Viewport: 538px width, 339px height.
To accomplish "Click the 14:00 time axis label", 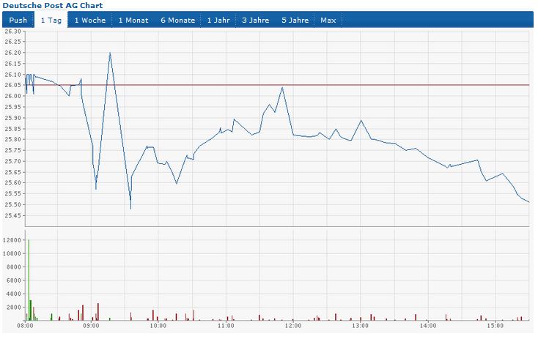I will pos(428,326).
